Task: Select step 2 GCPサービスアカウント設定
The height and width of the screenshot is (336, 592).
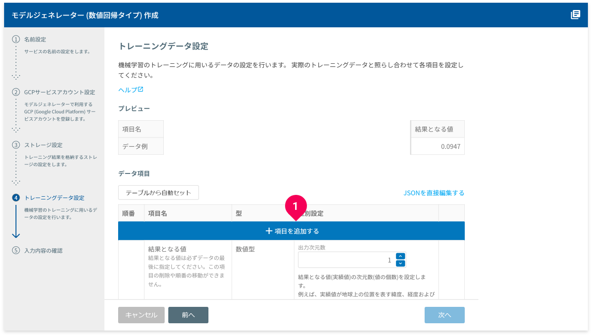Action: click(x=60, y=92)
